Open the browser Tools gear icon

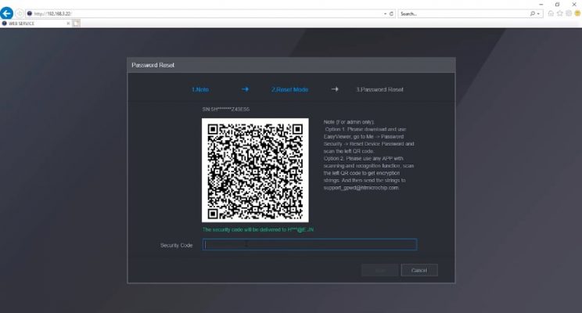pyautogui.click(x=569, y=14)
